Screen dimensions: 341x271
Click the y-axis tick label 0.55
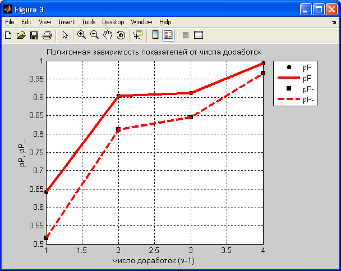click(x=36, y=225)
